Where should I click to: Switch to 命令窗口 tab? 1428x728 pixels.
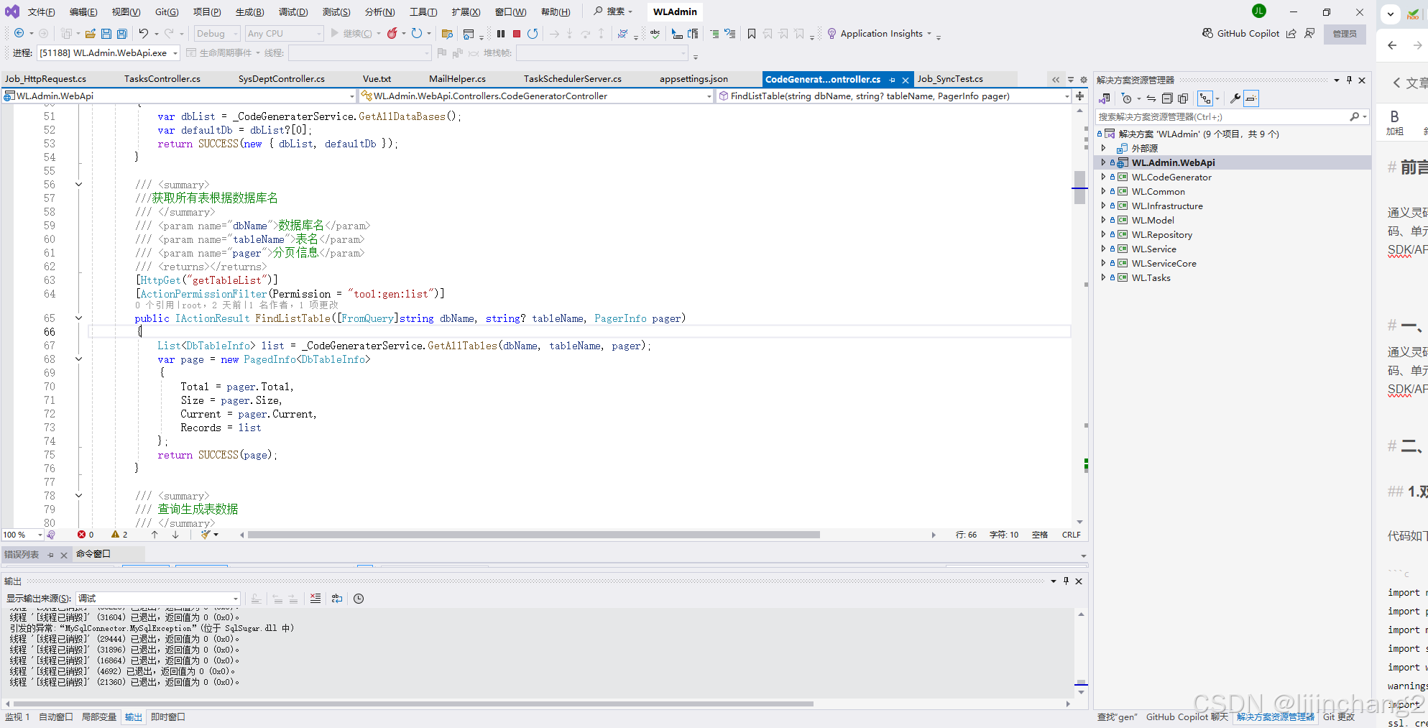coord(93,554)
